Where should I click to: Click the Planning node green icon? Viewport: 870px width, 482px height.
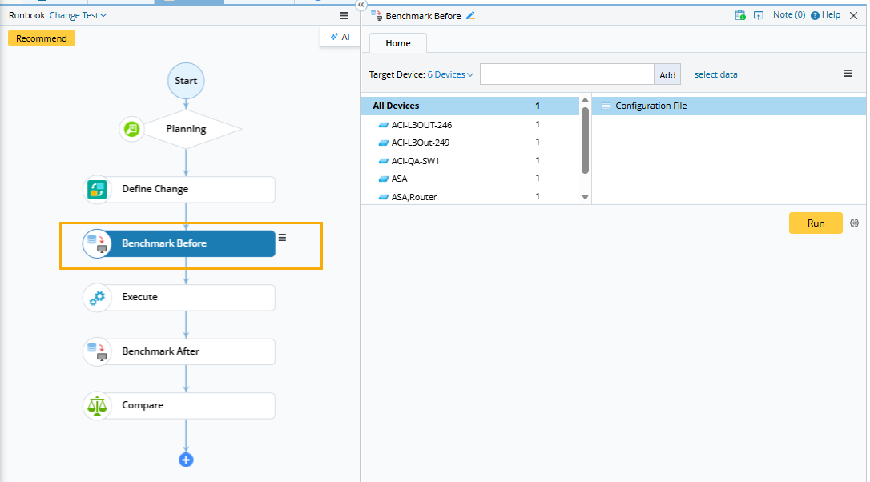pos(131,129)
